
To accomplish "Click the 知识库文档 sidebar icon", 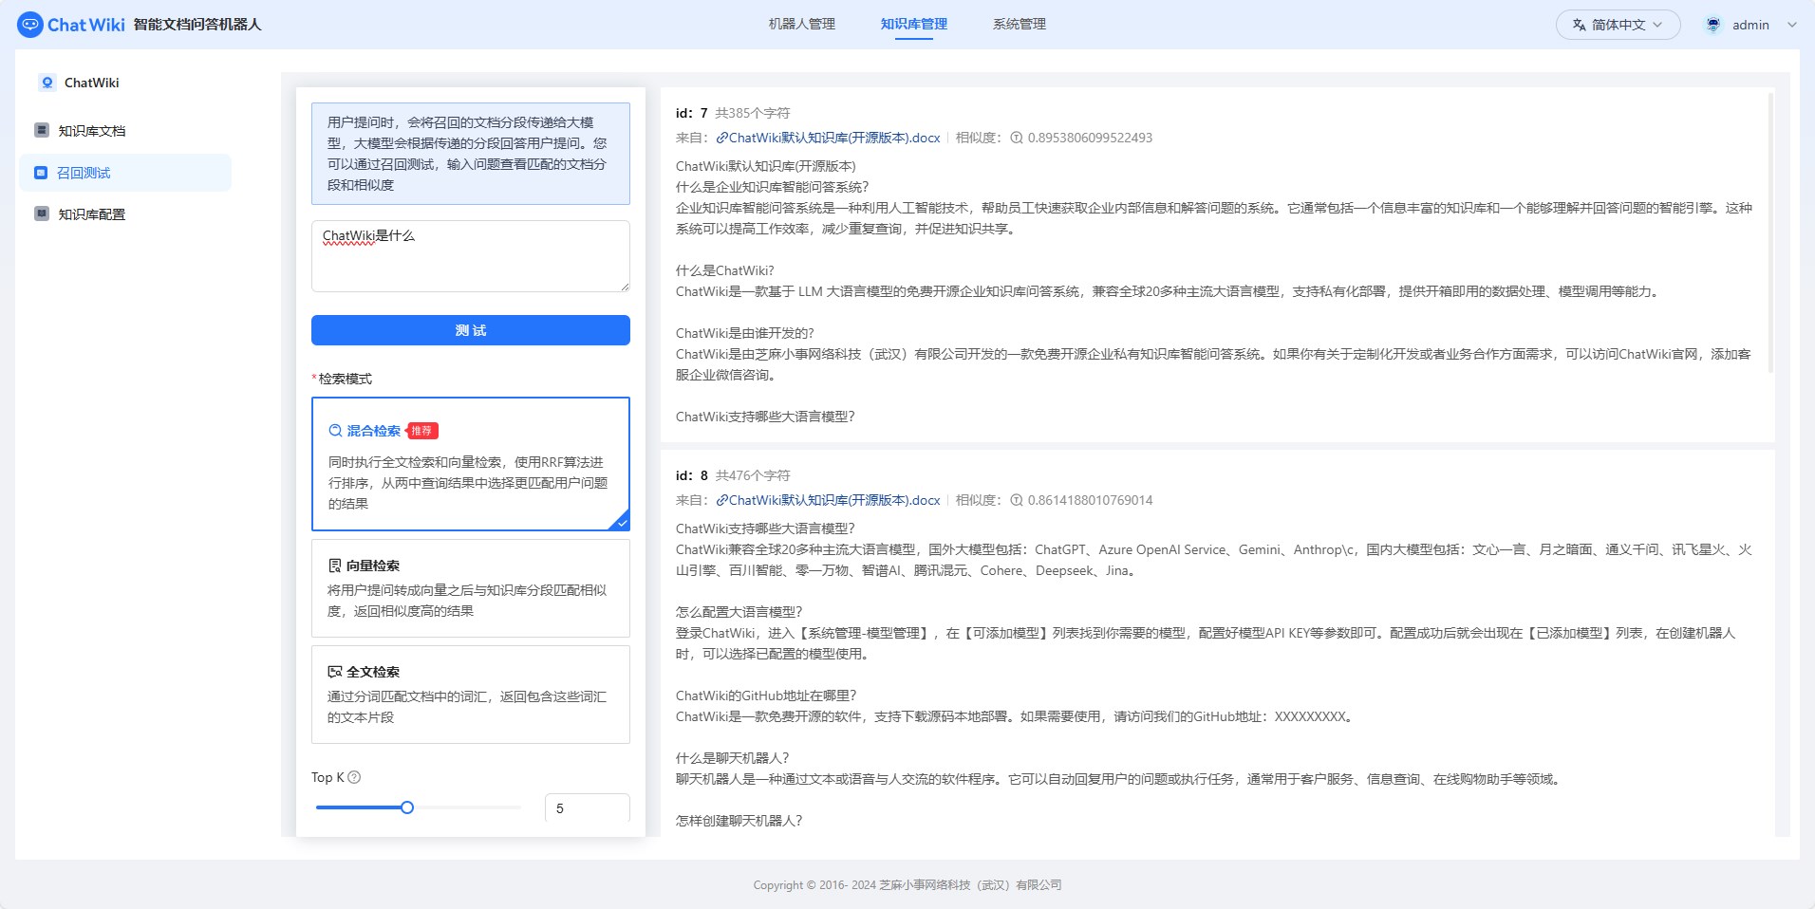I will [x=42, y=130].
